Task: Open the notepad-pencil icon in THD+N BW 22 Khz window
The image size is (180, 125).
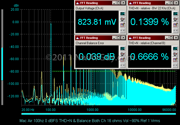Action: click(175, 25)
